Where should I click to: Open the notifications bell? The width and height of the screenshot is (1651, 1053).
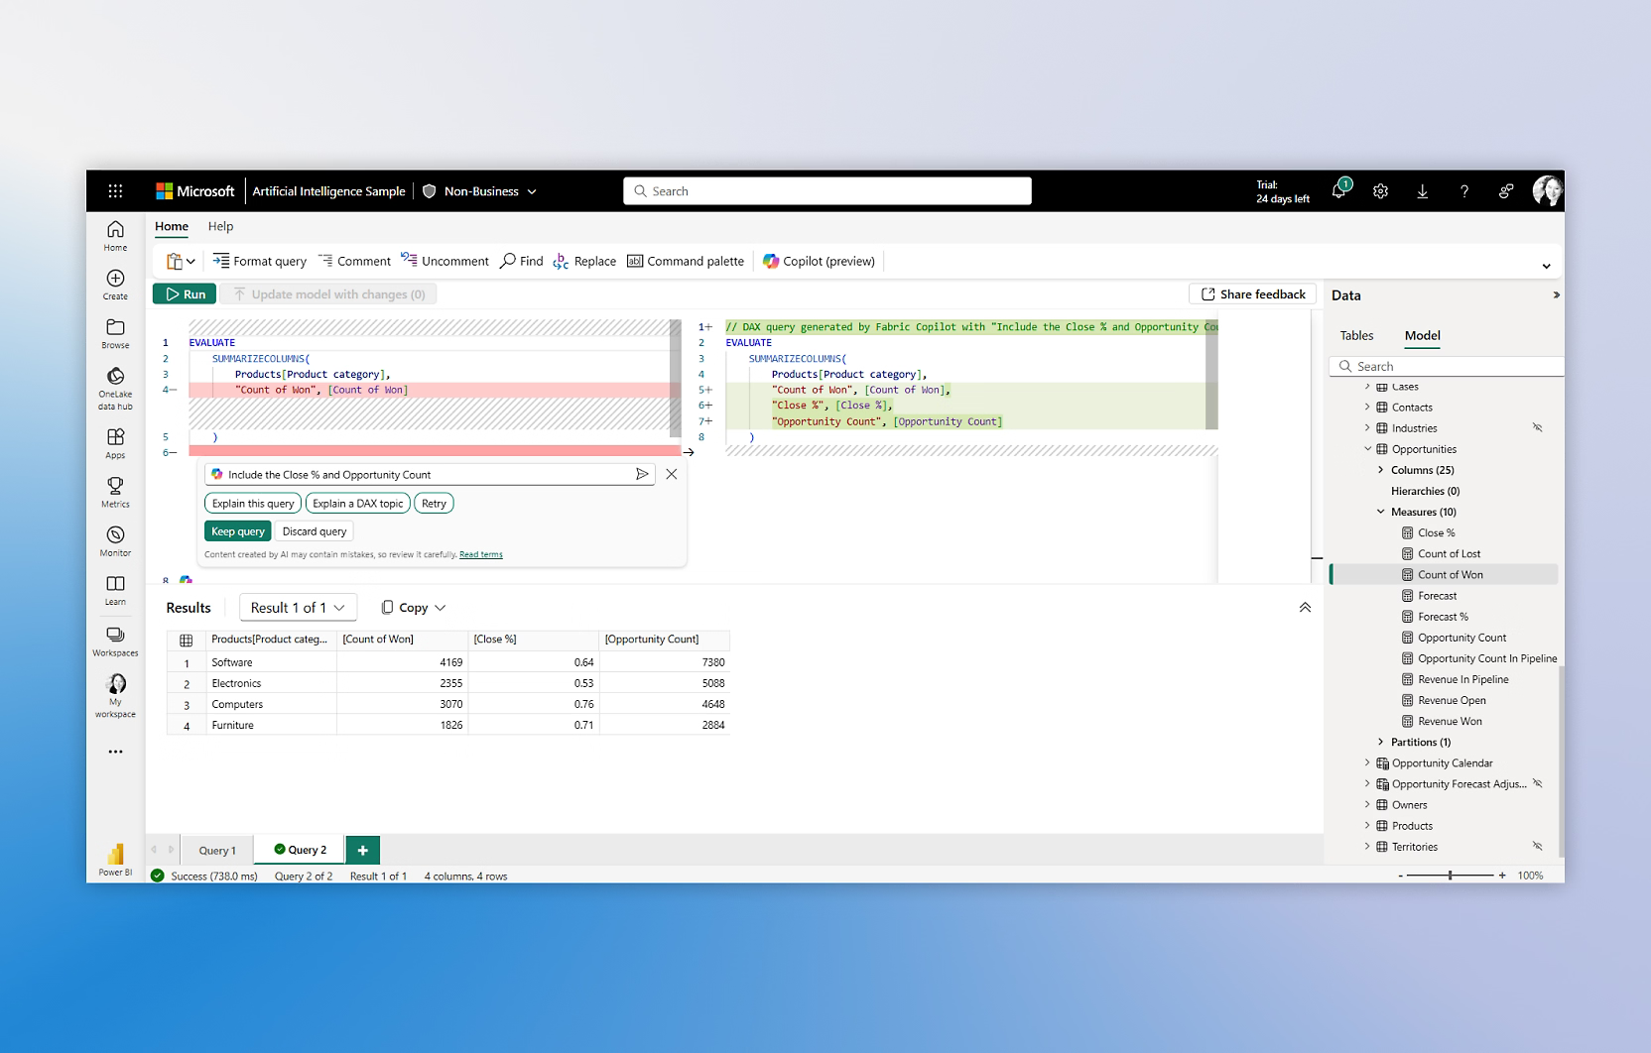[x=1338, y=191]
